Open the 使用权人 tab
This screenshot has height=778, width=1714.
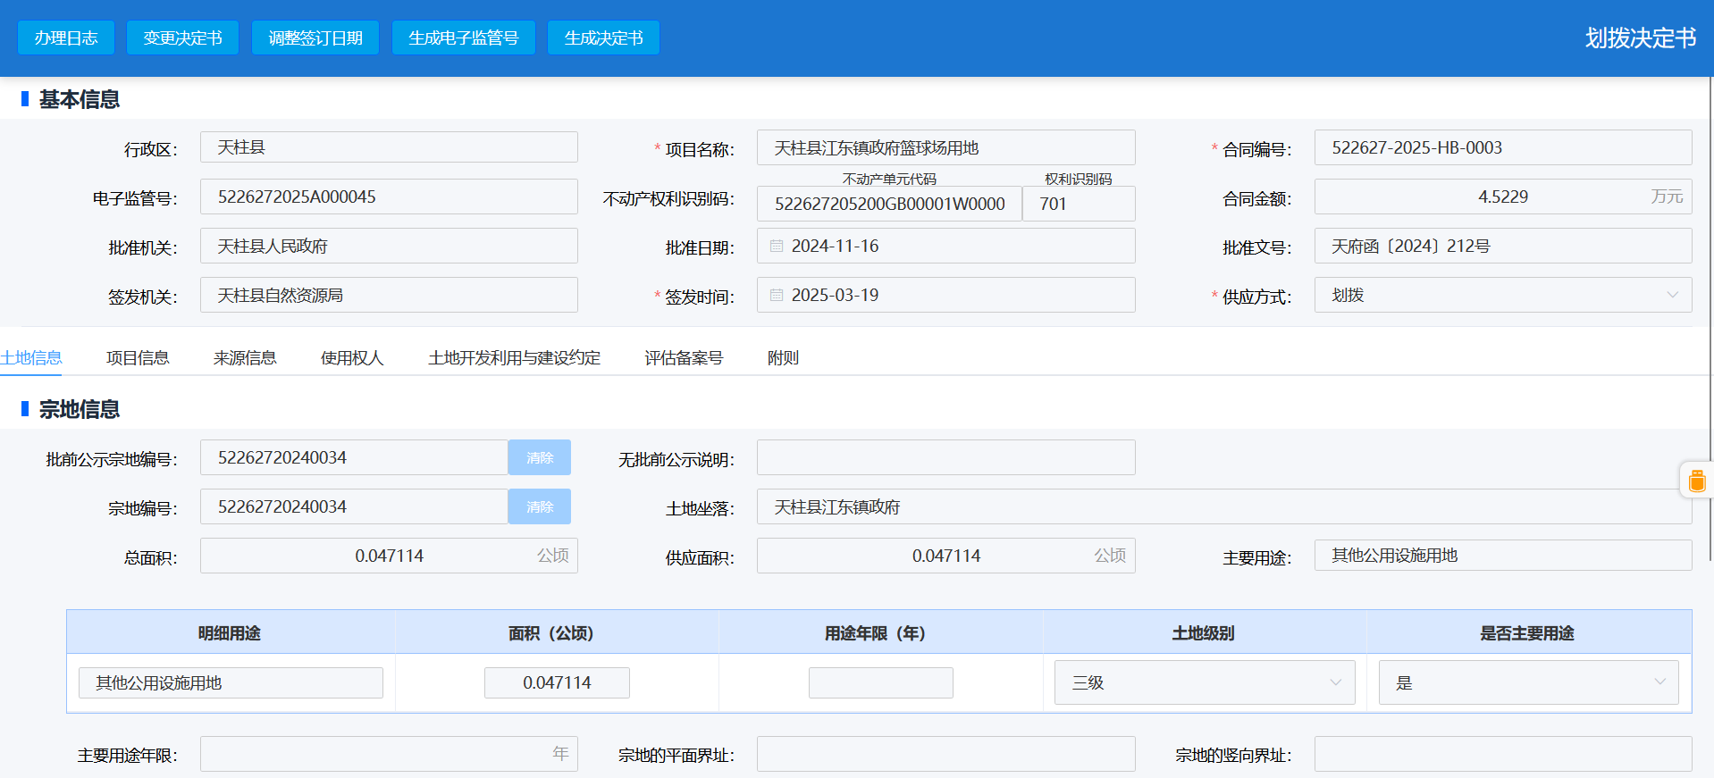coord(352,357)
